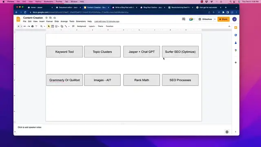Open the Bookmarks menu in macOS menu bar
This screenshot has height=147, width=261.
tap(49, 2)
